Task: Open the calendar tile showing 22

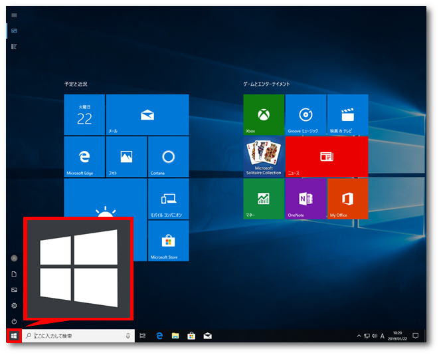Action: [84, 114]
